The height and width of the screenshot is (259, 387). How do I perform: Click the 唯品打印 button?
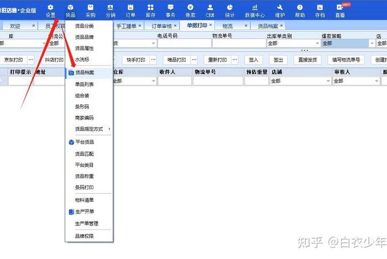176,60
